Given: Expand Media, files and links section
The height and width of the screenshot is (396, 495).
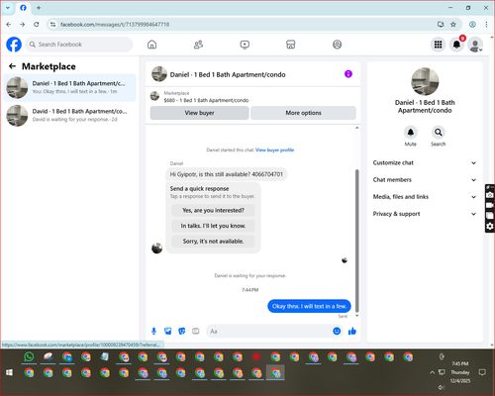Looking at the screenshot, I should pos(425,197).
